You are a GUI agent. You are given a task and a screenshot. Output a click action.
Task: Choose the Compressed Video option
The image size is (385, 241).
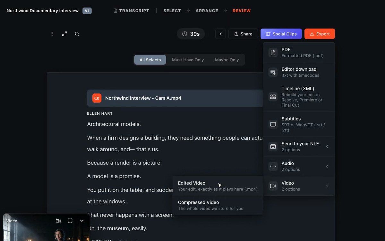218,205
